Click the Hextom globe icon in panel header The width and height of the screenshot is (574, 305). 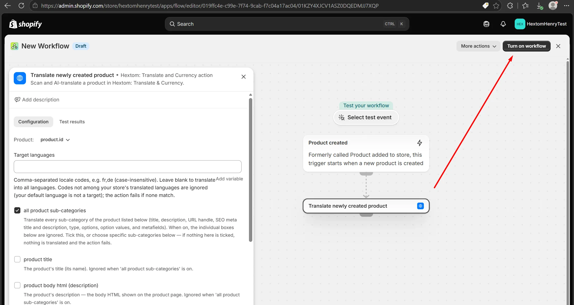(x=20, y=78)
